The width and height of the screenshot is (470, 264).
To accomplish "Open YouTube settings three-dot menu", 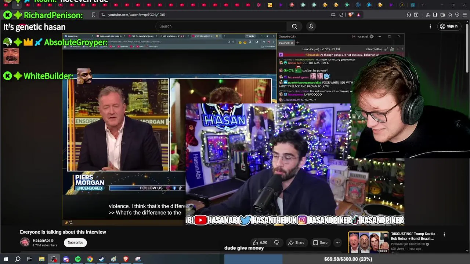I will click(430, 26).
